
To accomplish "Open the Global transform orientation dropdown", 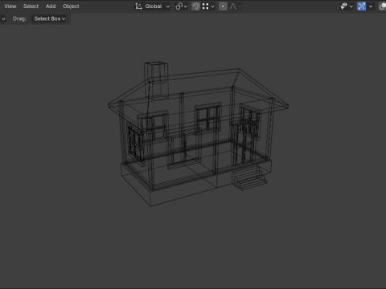I will (152, 6).
